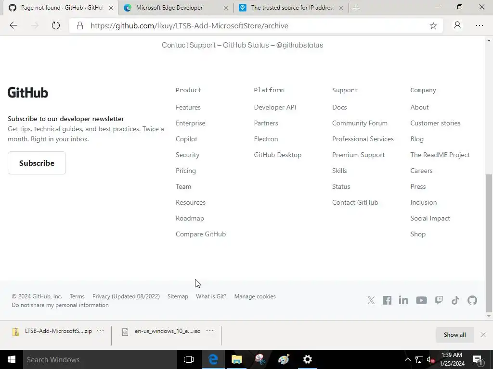Screen dimensions: 493x369
Task: Open Task View from the taskbar
Action: tap(189, 359)
